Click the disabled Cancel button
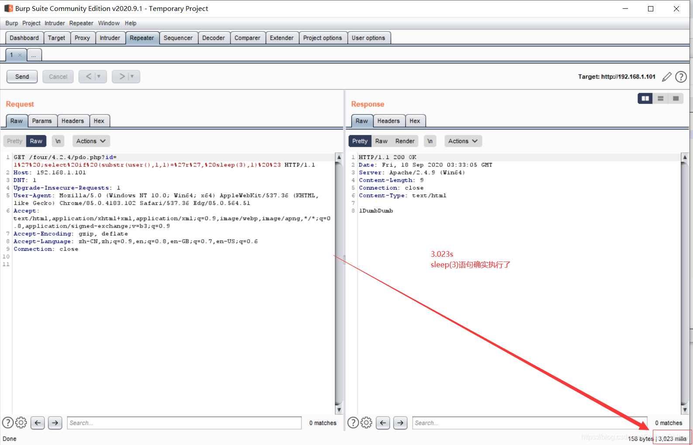 58,76
